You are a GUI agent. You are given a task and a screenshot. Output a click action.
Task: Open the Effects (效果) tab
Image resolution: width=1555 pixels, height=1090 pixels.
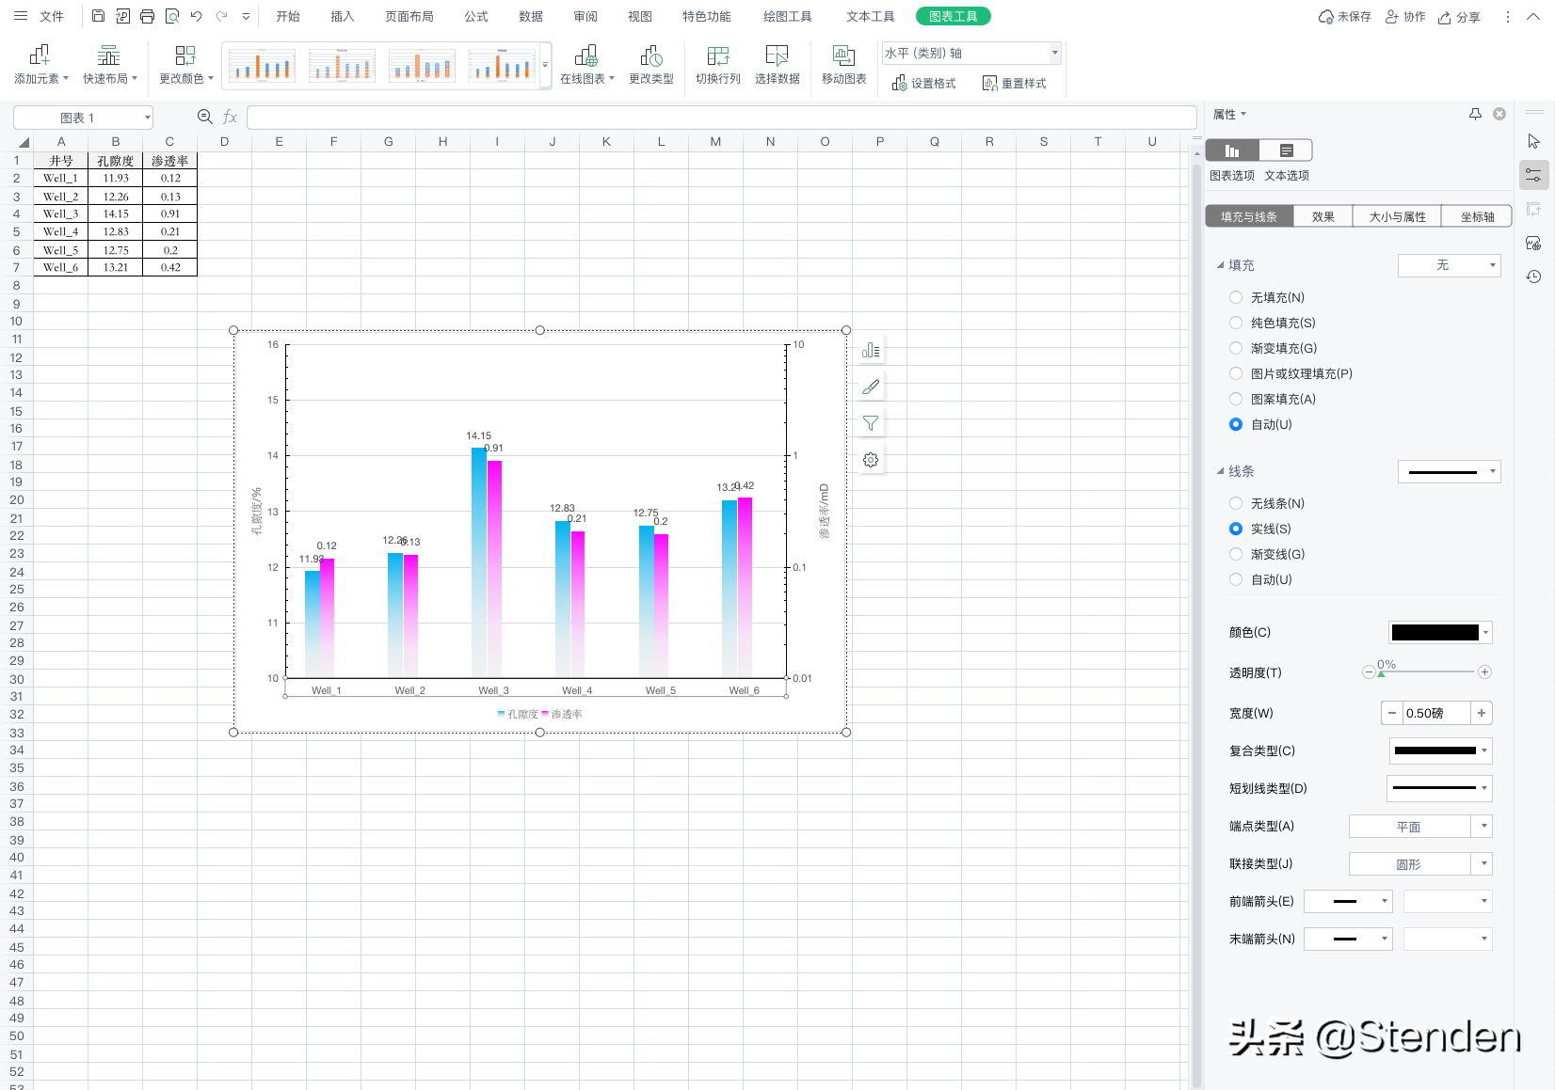(1323, 216)
